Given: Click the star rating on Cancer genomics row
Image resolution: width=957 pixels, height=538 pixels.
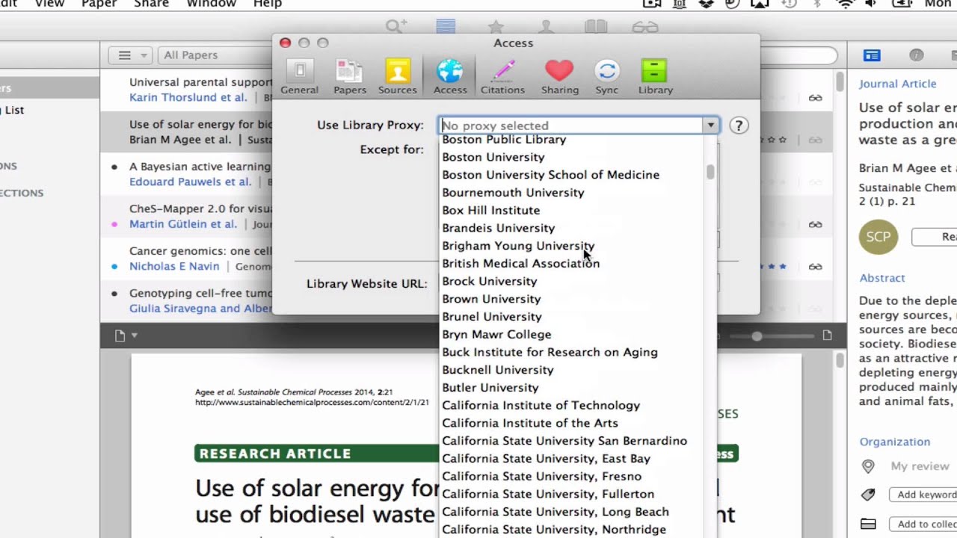Looking at the screenshot, I should (772, 267).
